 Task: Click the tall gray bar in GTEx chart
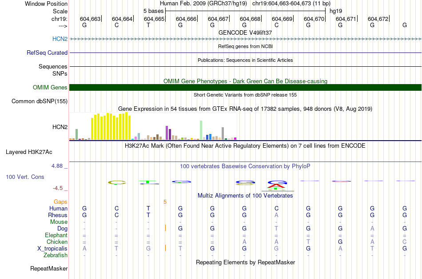point(223,133)
